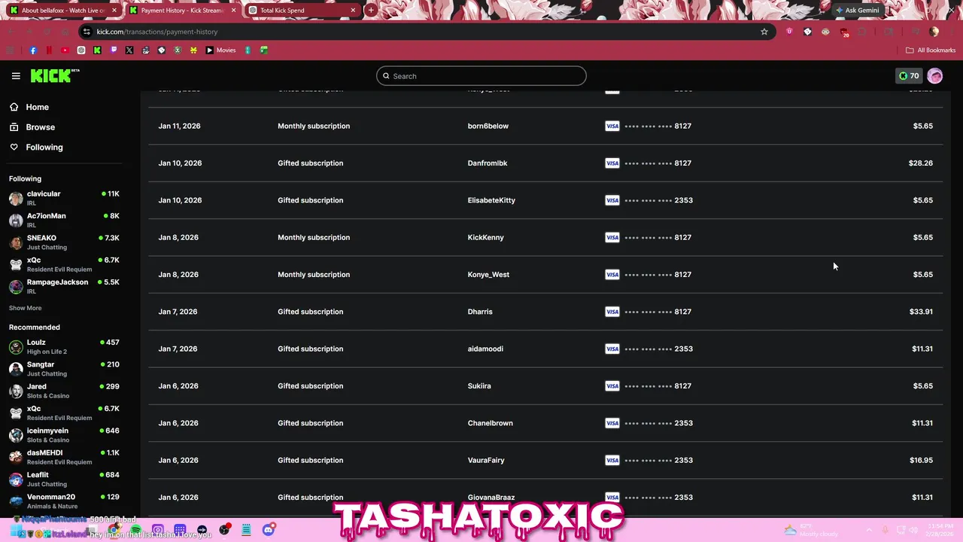Click Chanelbrown recipient name

pos(490,423)
